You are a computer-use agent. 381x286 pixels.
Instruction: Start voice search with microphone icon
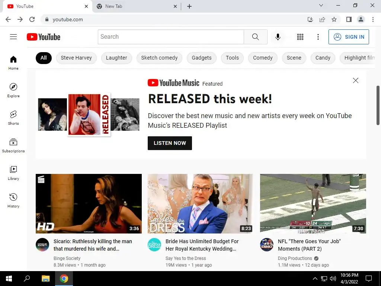tap(278, 37)
